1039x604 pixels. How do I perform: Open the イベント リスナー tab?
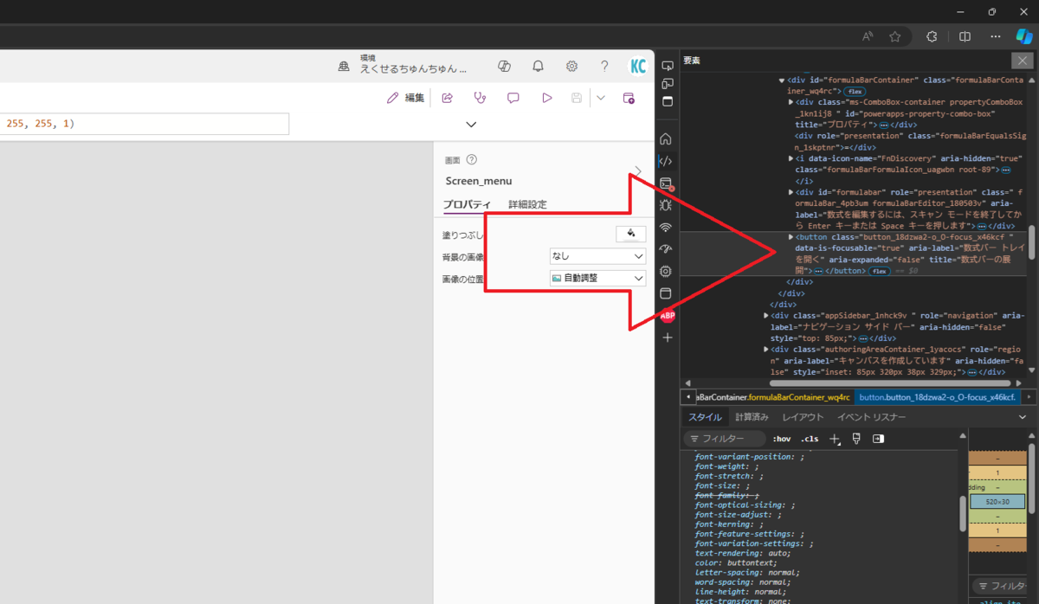click(872, 417)
